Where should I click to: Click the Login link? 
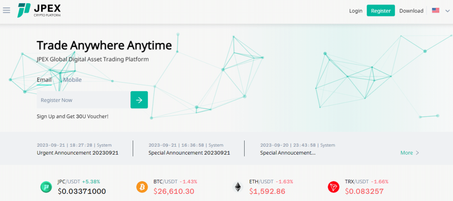click(356, 11)
